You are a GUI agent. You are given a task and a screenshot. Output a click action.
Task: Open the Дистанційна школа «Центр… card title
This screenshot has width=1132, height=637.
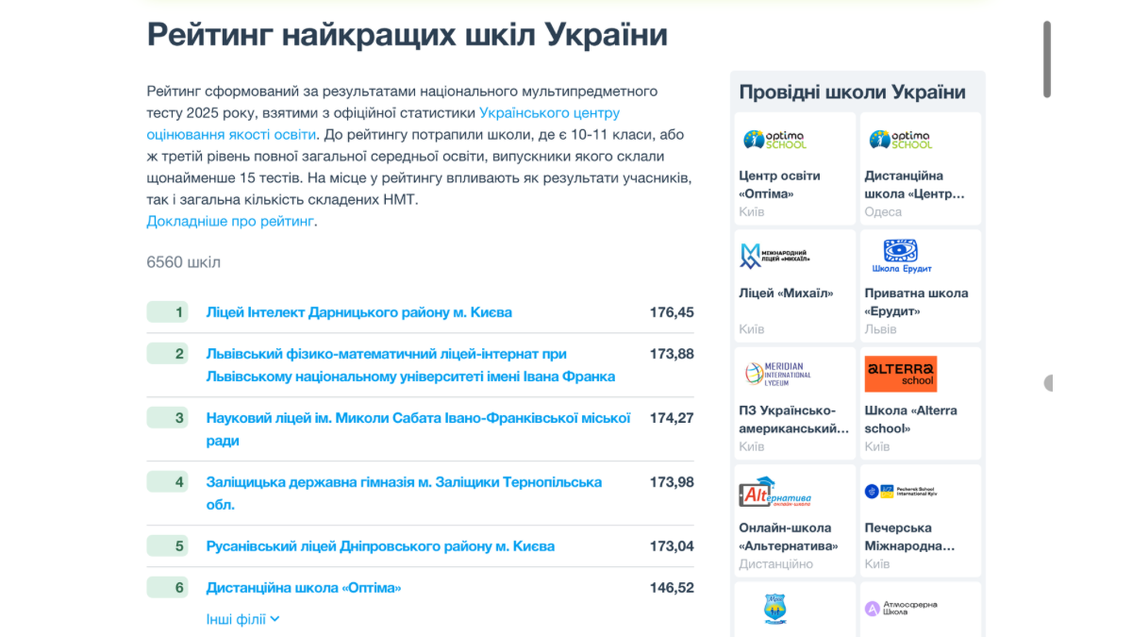click(915, 185)
